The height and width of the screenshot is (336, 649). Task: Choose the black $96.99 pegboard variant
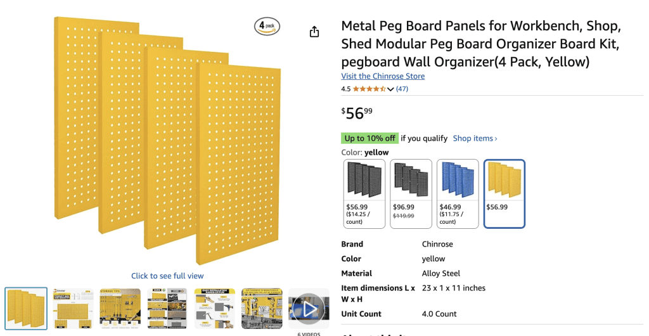(411, 193)
